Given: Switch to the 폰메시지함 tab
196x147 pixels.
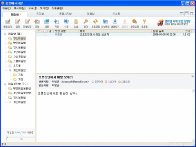Looking at the screenshot, I should tap(65, 14).
